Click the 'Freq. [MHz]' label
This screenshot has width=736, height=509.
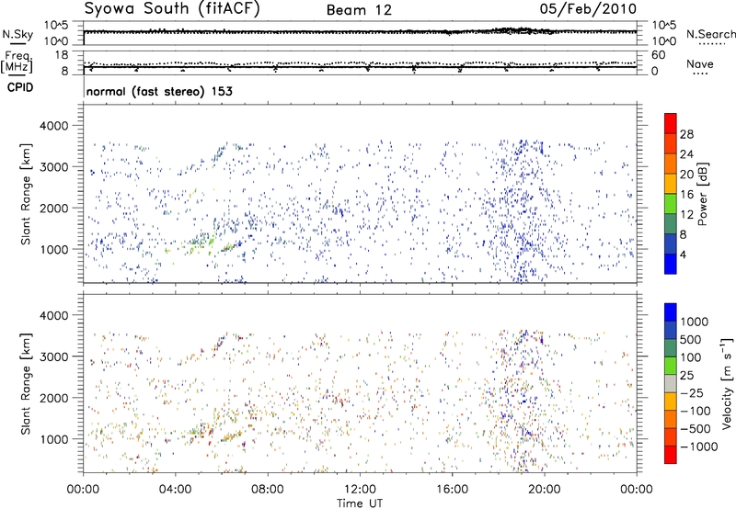click(17, 62)
